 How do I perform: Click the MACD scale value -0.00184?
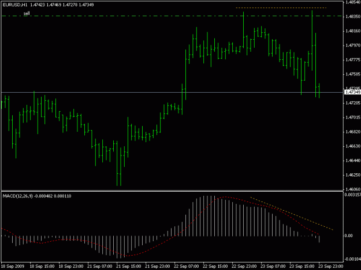[352, 259]
